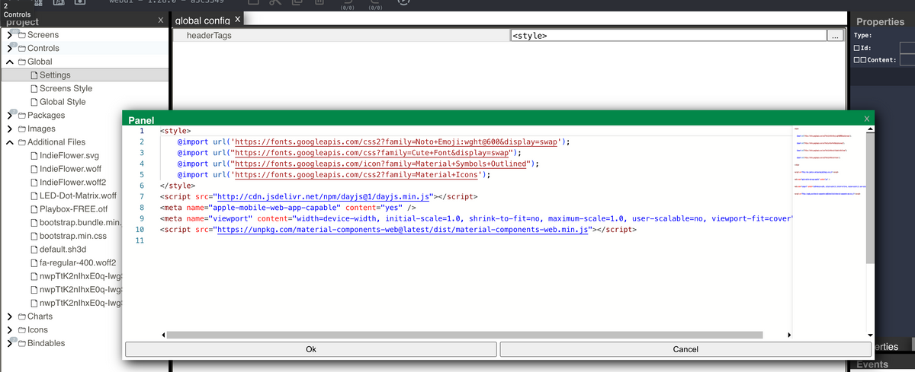Open the Material Icons font URL link
The width and height of the screenshot is (915, 372).
click(x=355, y=173)
